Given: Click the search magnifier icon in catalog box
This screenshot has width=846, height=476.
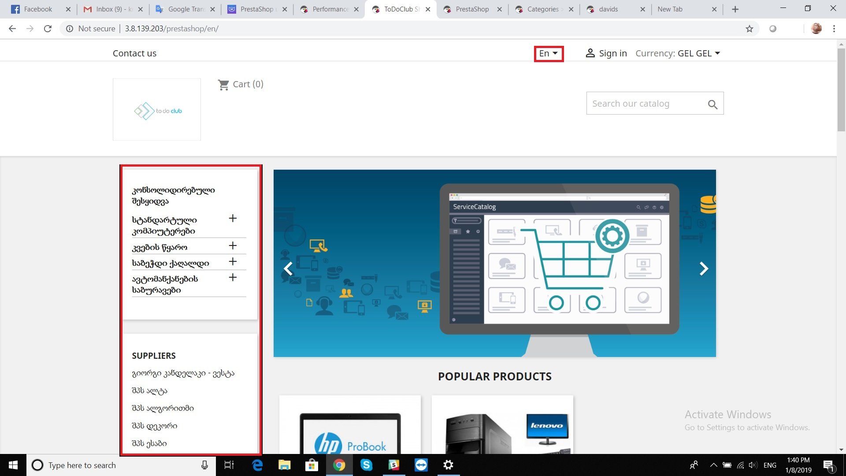Looking at the screenshot, I should coord(712,104).
